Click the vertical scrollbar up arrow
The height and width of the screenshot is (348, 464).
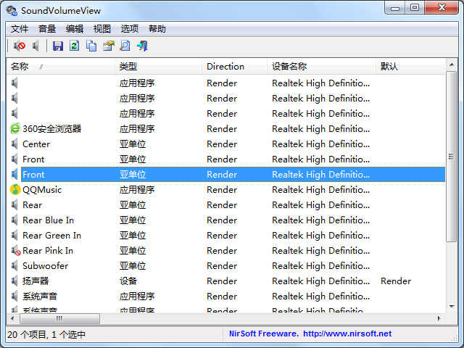452,65
